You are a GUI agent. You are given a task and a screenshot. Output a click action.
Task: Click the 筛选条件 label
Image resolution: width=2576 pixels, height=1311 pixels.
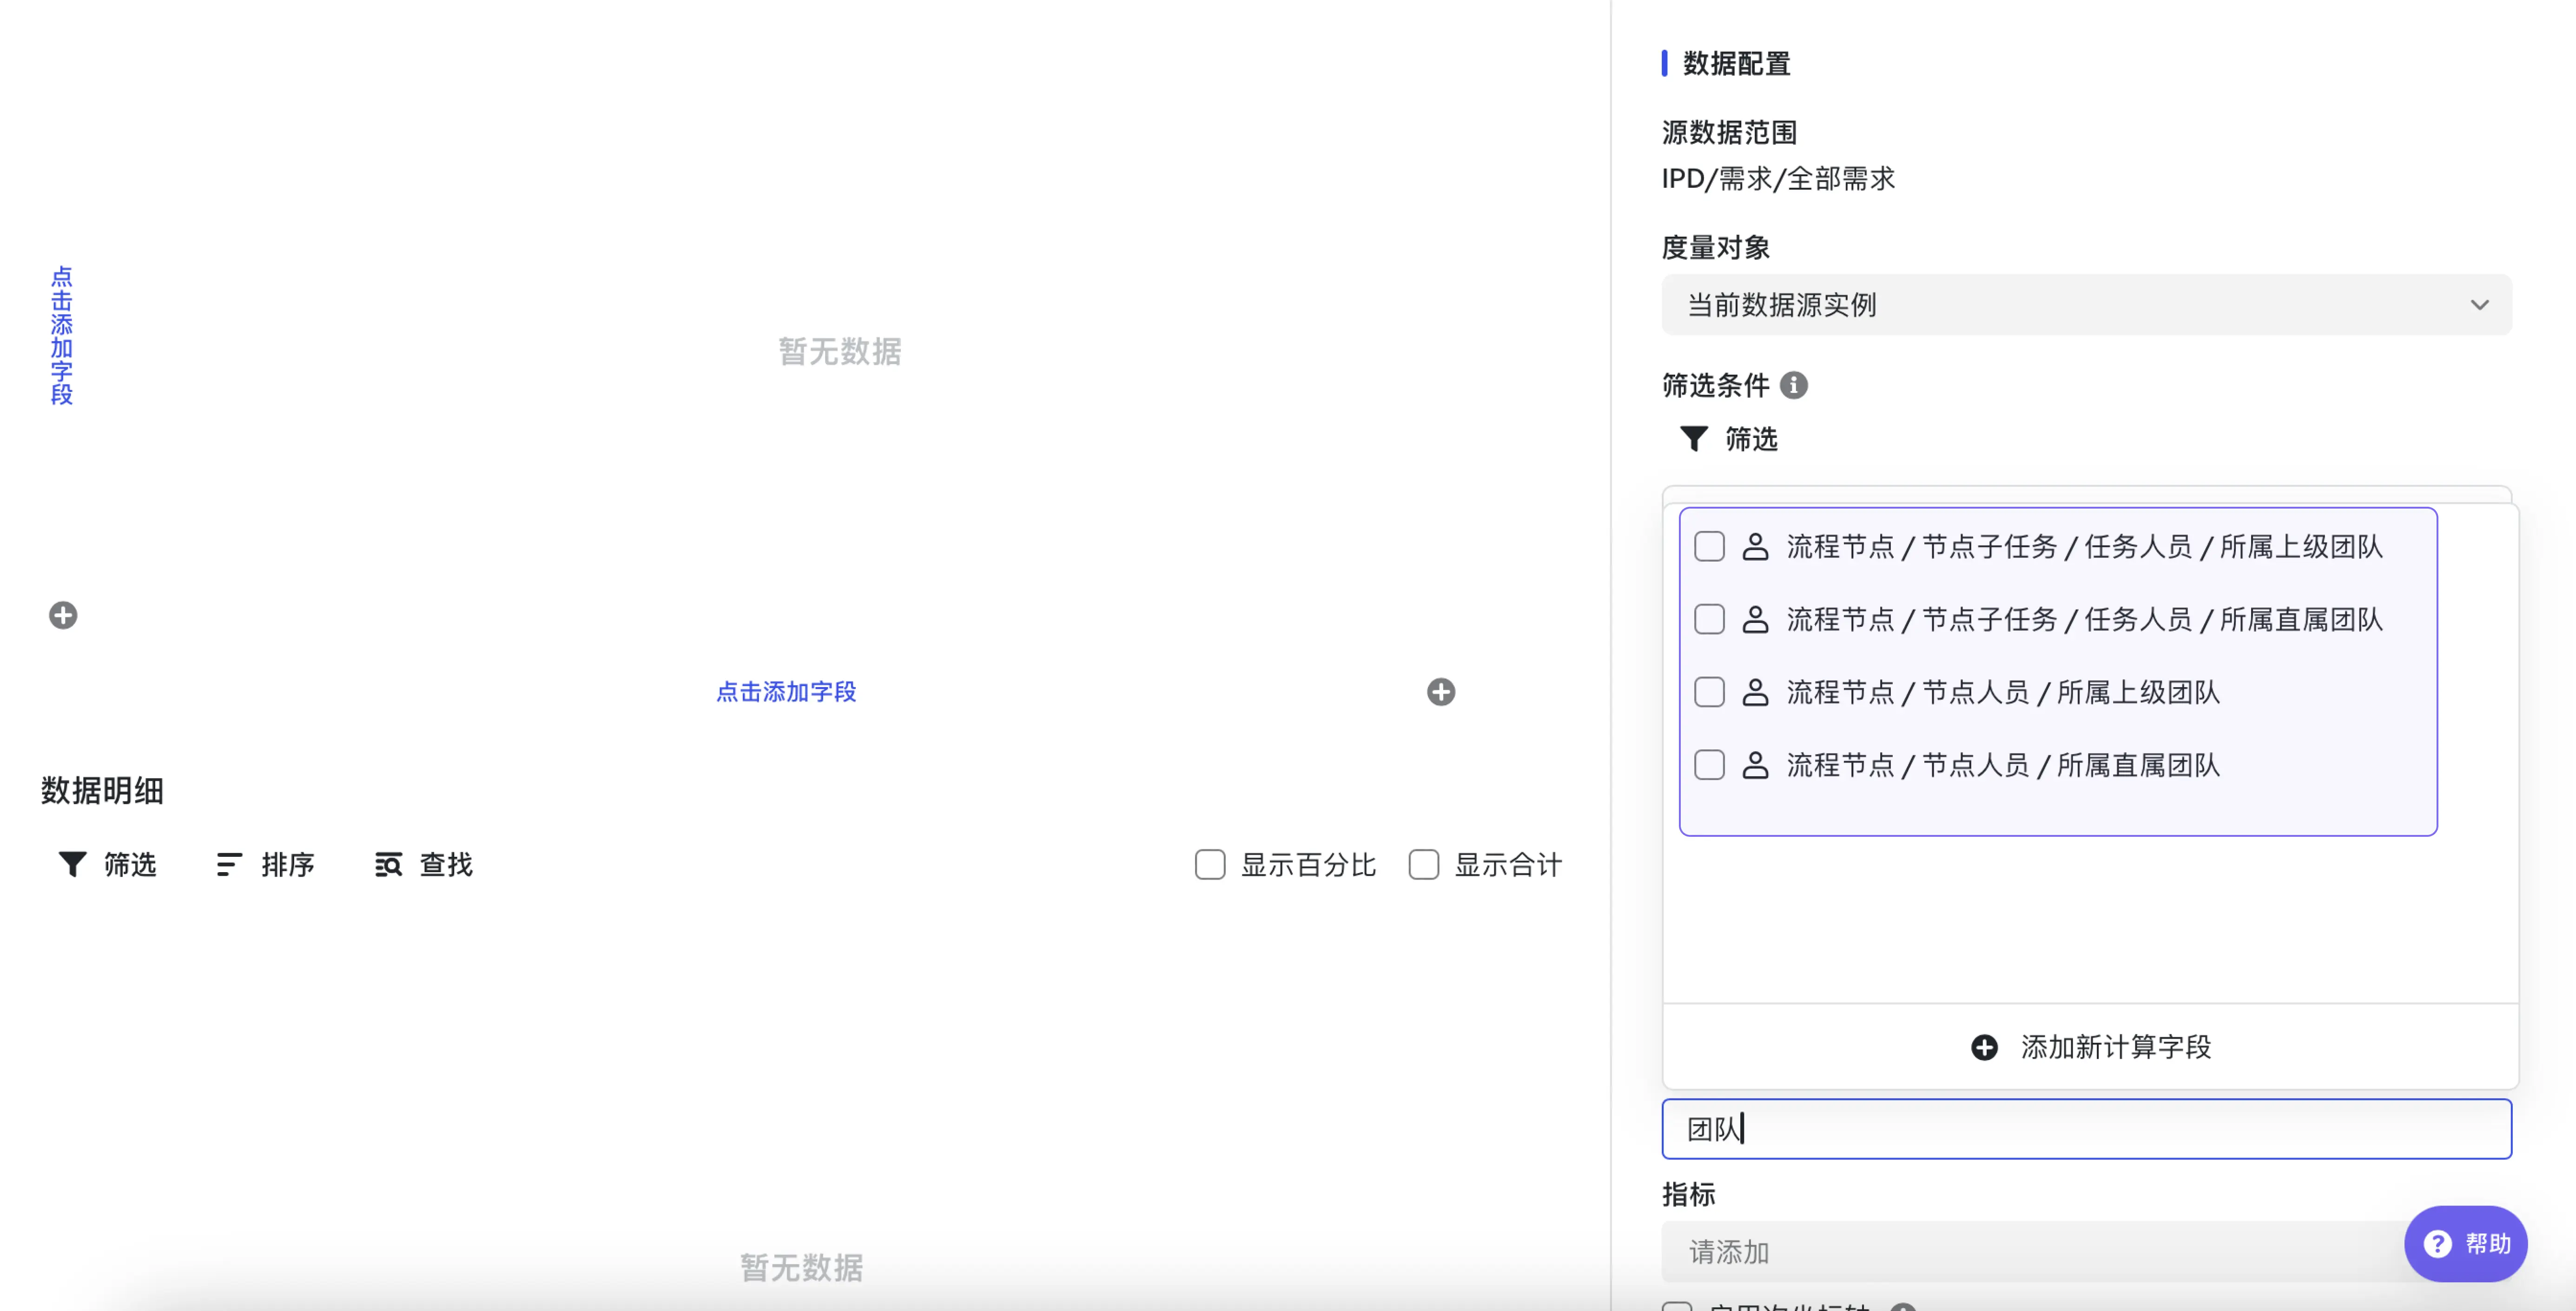pyautogui.click(x=1716, y=385)
